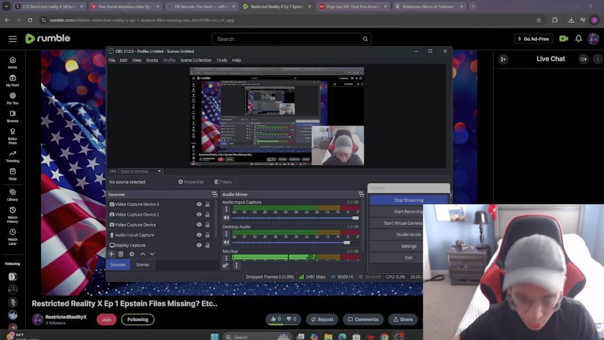Open the Docks menu in OBS
Screen dimensions: 604x340
[152, 60]
